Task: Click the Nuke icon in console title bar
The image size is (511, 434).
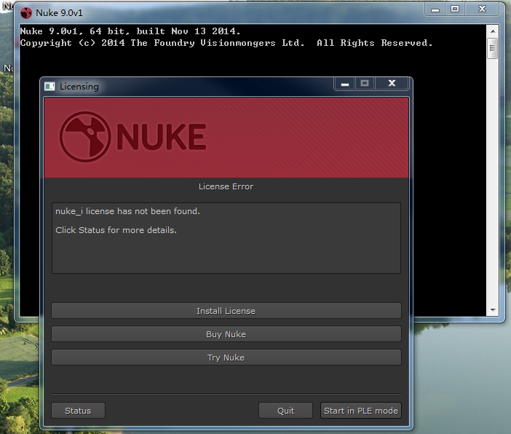Action: click(x=26, y=13)
